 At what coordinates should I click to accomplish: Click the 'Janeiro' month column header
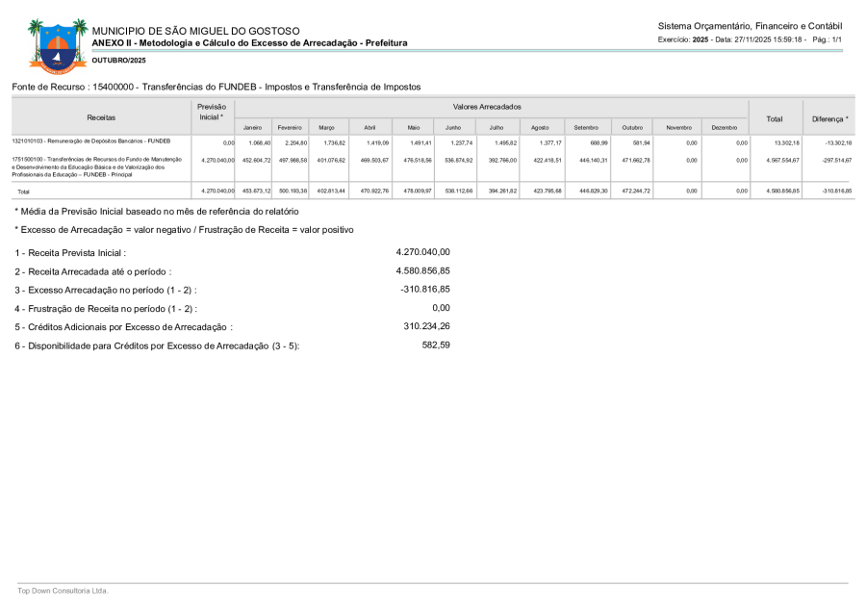[x=253, y=127]
